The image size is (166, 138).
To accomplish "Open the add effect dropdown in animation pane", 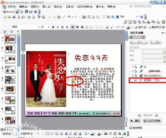I will point(139,43).
